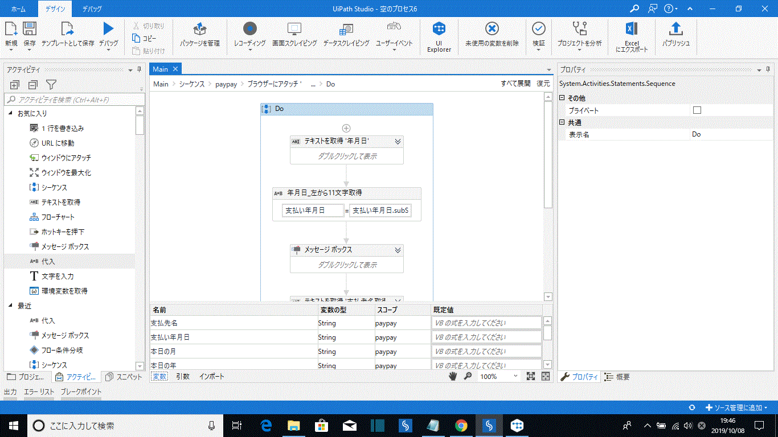Image resolution: width=778 pixels, height=437 pixels.
Task: Expand the メッセージ ボックス activity in designer
Action: click(x=398, y=250)
